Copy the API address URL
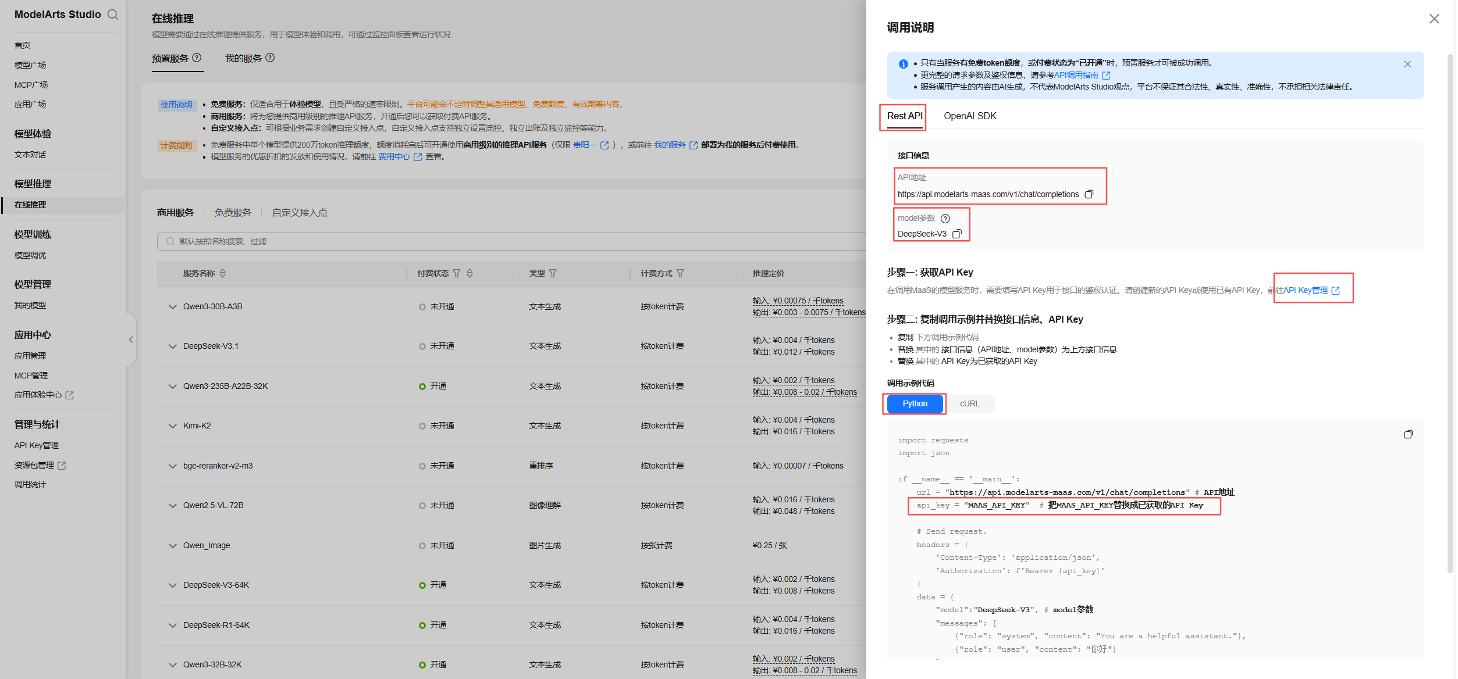The height and width of the screenshot is (679, 1458). [1089, 194]
